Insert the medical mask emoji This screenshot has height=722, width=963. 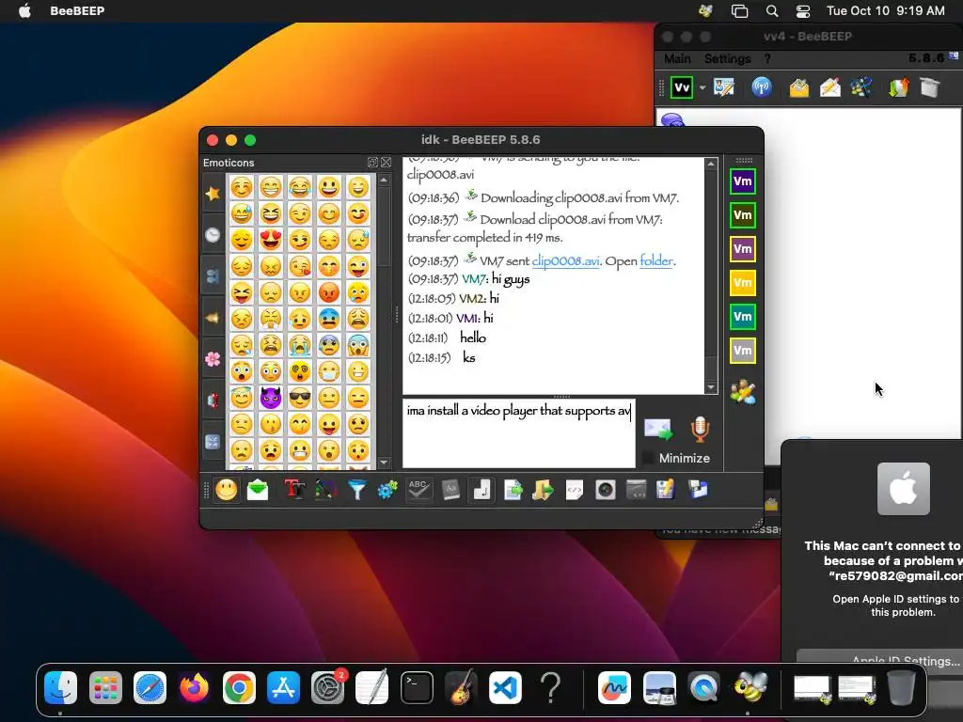point(329,371)
